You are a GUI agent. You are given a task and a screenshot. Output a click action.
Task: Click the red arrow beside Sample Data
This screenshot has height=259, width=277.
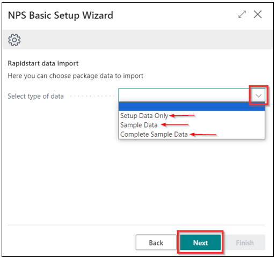(175, 124)
